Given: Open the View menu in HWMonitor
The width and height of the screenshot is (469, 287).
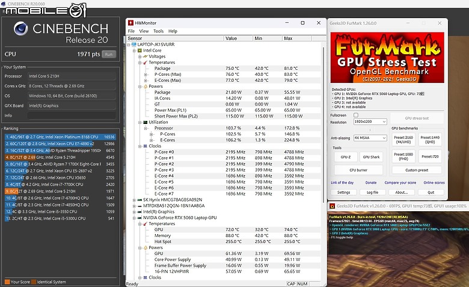Looking at the screenshot, I should click(144, 31).
